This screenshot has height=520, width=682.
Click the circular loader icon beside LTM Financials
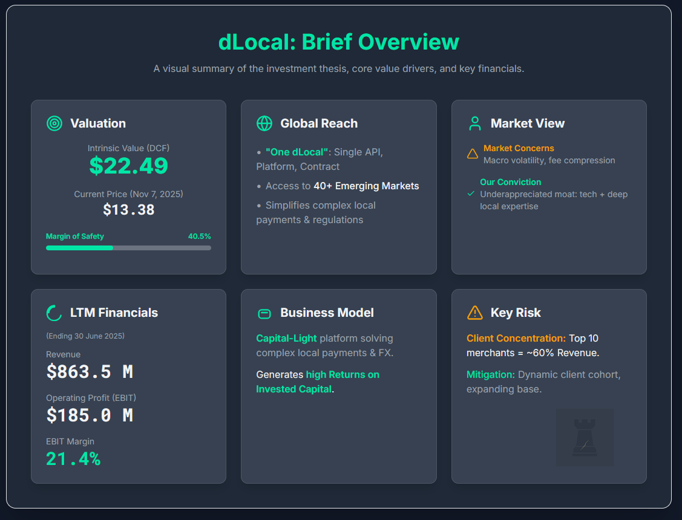point(54,313)
